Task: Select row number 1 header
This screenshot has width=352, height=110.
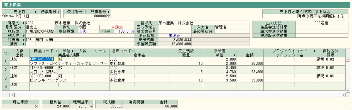Action: pos(6,61)
